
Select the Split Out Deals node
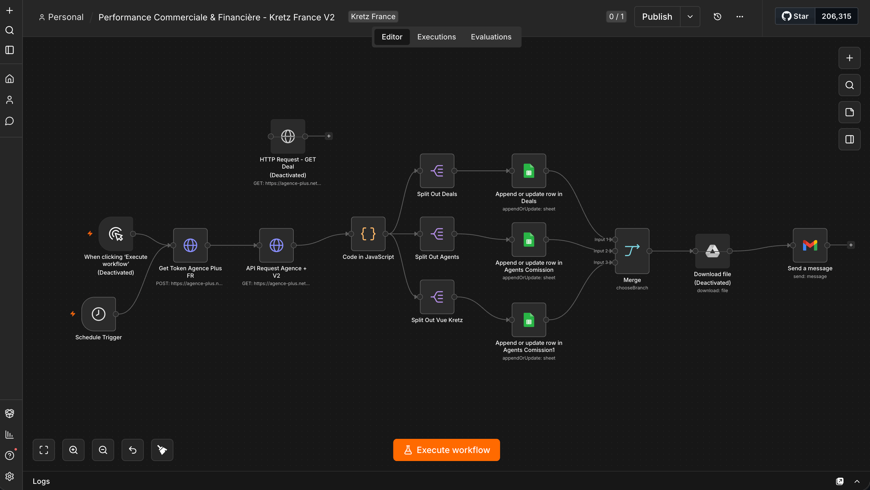point(437,171)
